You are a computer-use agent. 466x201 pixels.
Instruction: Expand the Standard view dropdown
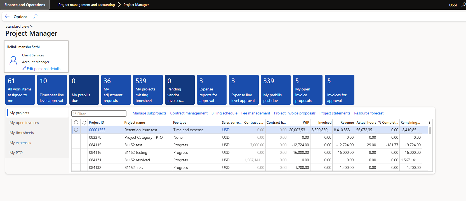click(19, 26)
